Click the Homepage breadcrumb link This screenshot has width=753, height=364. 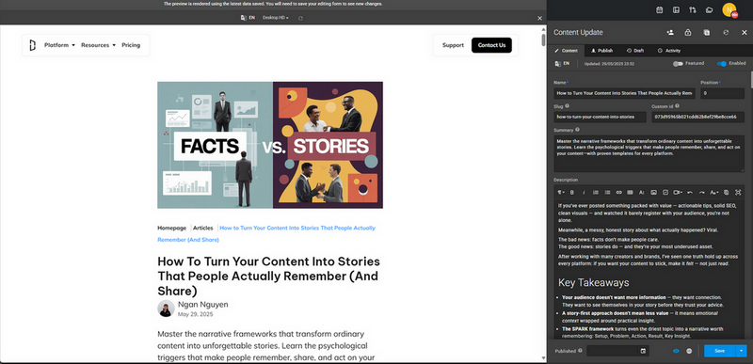pyautogui.click(x=172, y=228)
